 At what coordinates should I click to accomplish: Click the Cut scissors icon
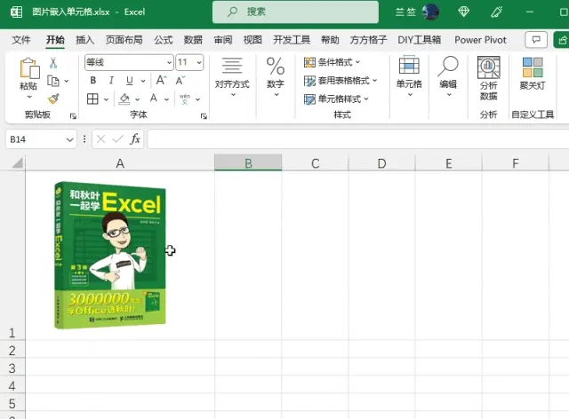tap(53, 63)
